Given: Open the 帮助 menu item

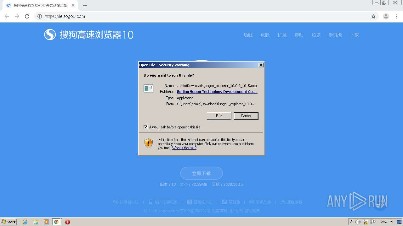Looking at the screenshot, I should (299, 35).
